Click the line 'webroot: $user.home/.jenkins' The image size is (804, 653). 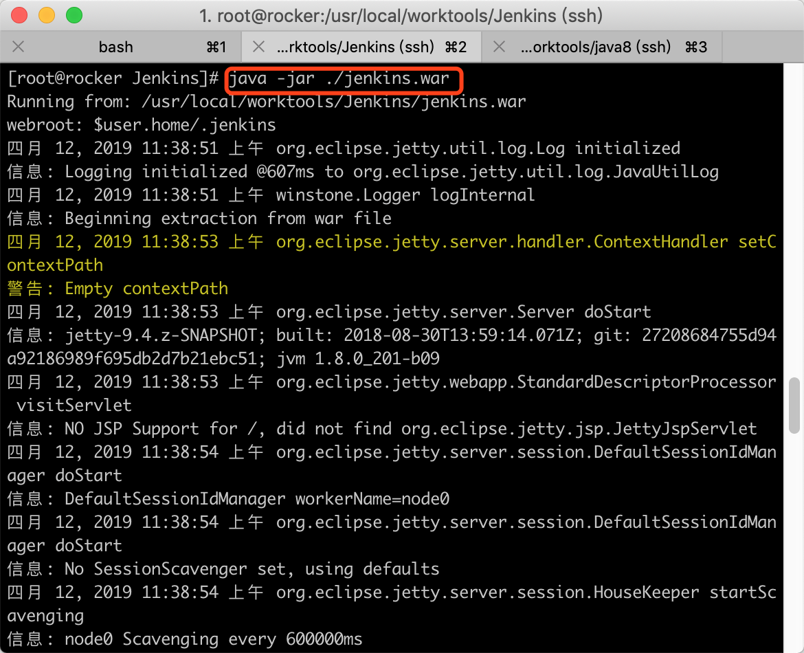point(142,125)
